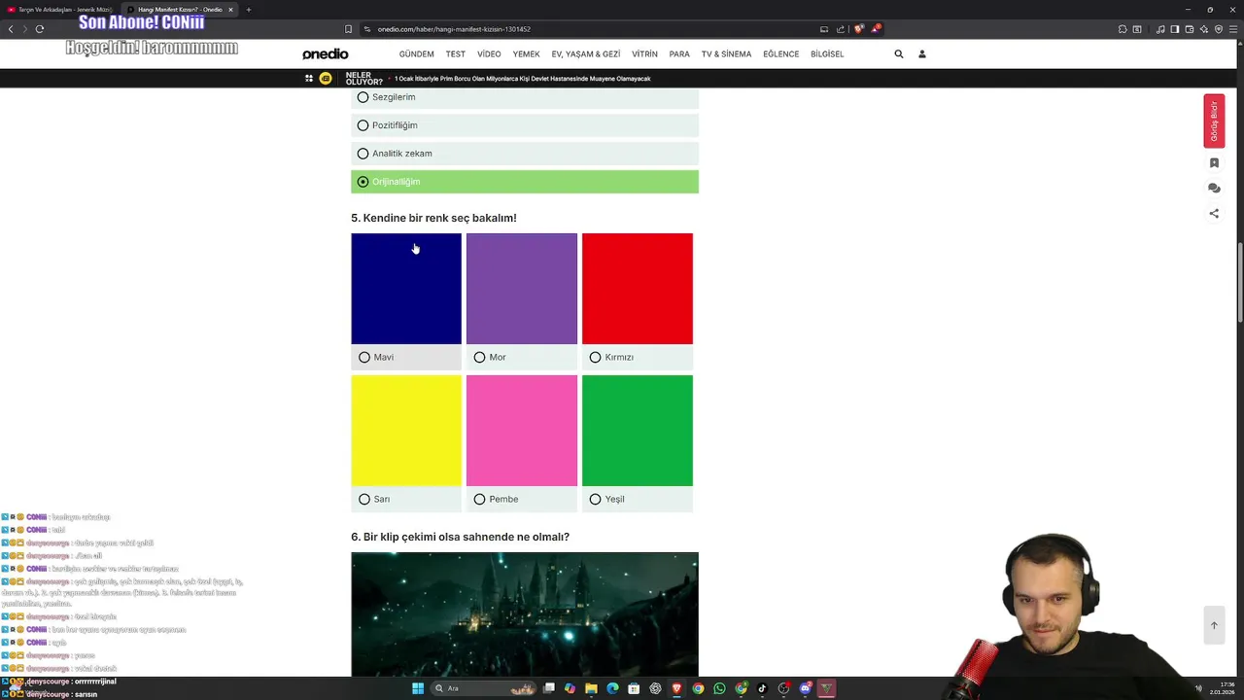Open ChatGPT icon in taskbar

click(x=655, y=688)
